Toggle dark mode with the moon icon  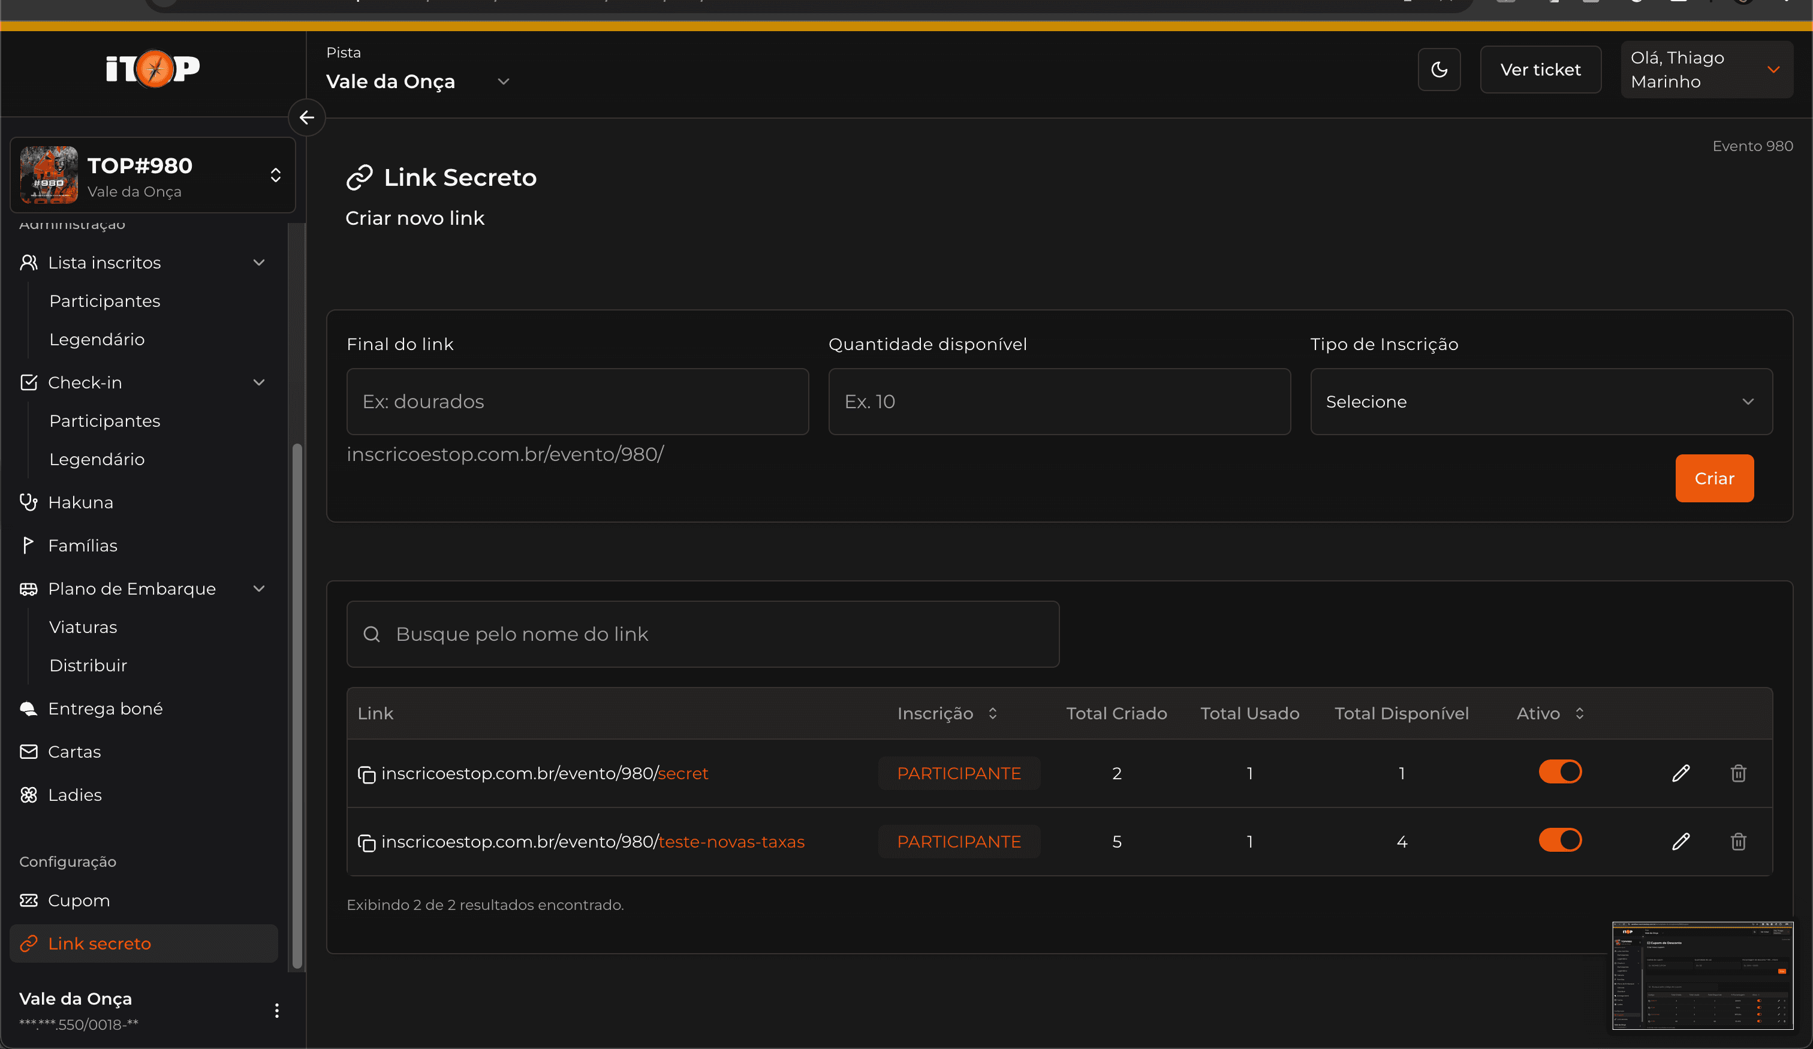click(1439, 70)
